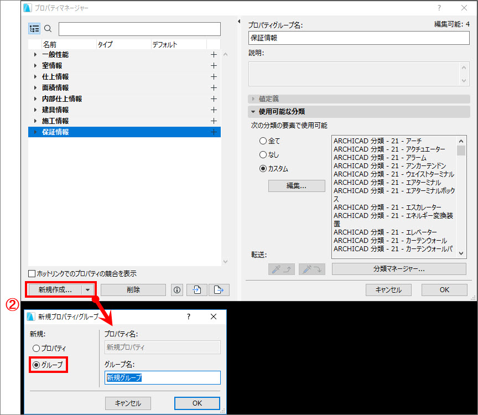478x415 pixels.
Task: Click scroll-down arrow of classification list
Action: [x=461, y=253]
